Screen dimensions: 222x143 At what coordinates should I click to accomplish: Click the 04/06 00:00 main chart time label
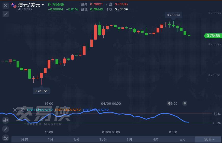[111, 104]
